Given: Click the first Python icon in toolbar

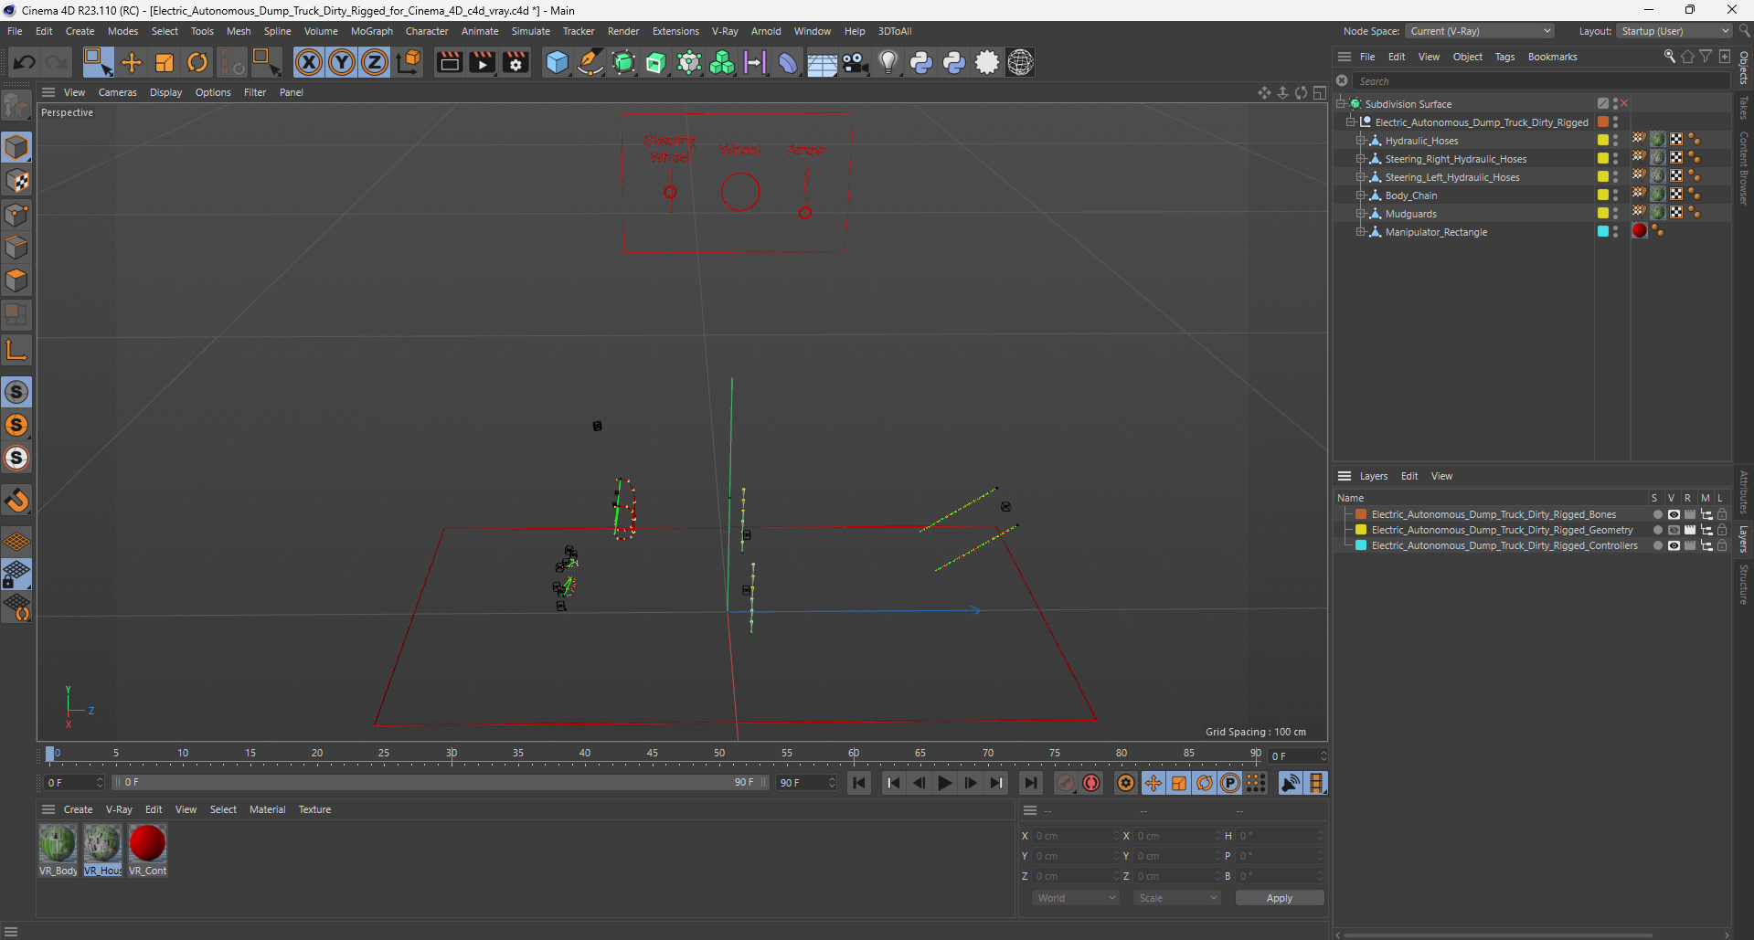Looking at the screenshot, I should pos(921,62).
